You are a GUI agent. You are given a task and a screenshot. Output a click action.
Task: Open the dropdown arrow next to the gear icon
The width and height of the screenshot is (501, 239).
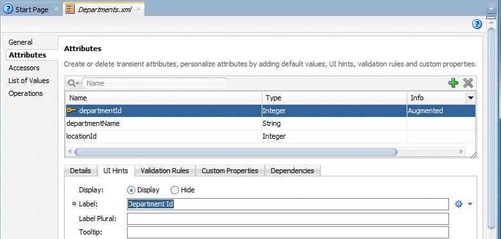tap(470, 204)
